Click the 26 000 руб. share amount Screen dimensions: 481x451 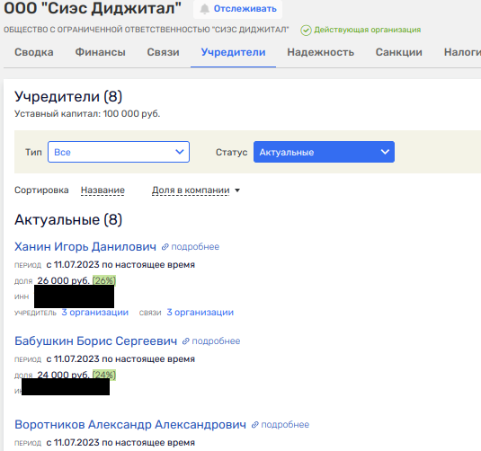[x=64, y=280]
